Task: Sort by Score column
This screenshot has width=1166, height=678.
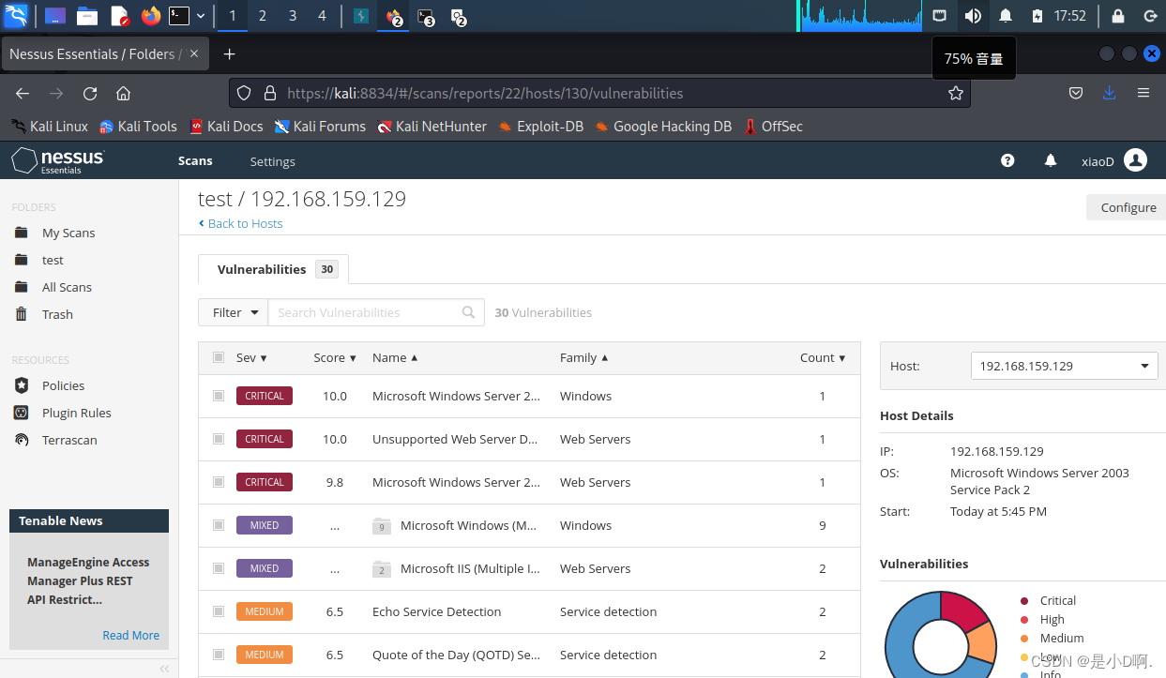Action: pos(335,357)
